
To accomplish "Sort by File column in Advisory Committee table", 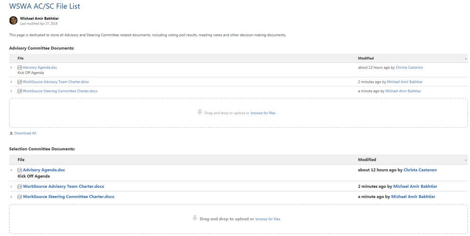I will pos(20,58).
